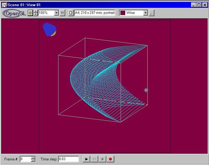Screen dimensions: 209x165
Task: Click the page orientation icon
Action: tap(70, 13)
